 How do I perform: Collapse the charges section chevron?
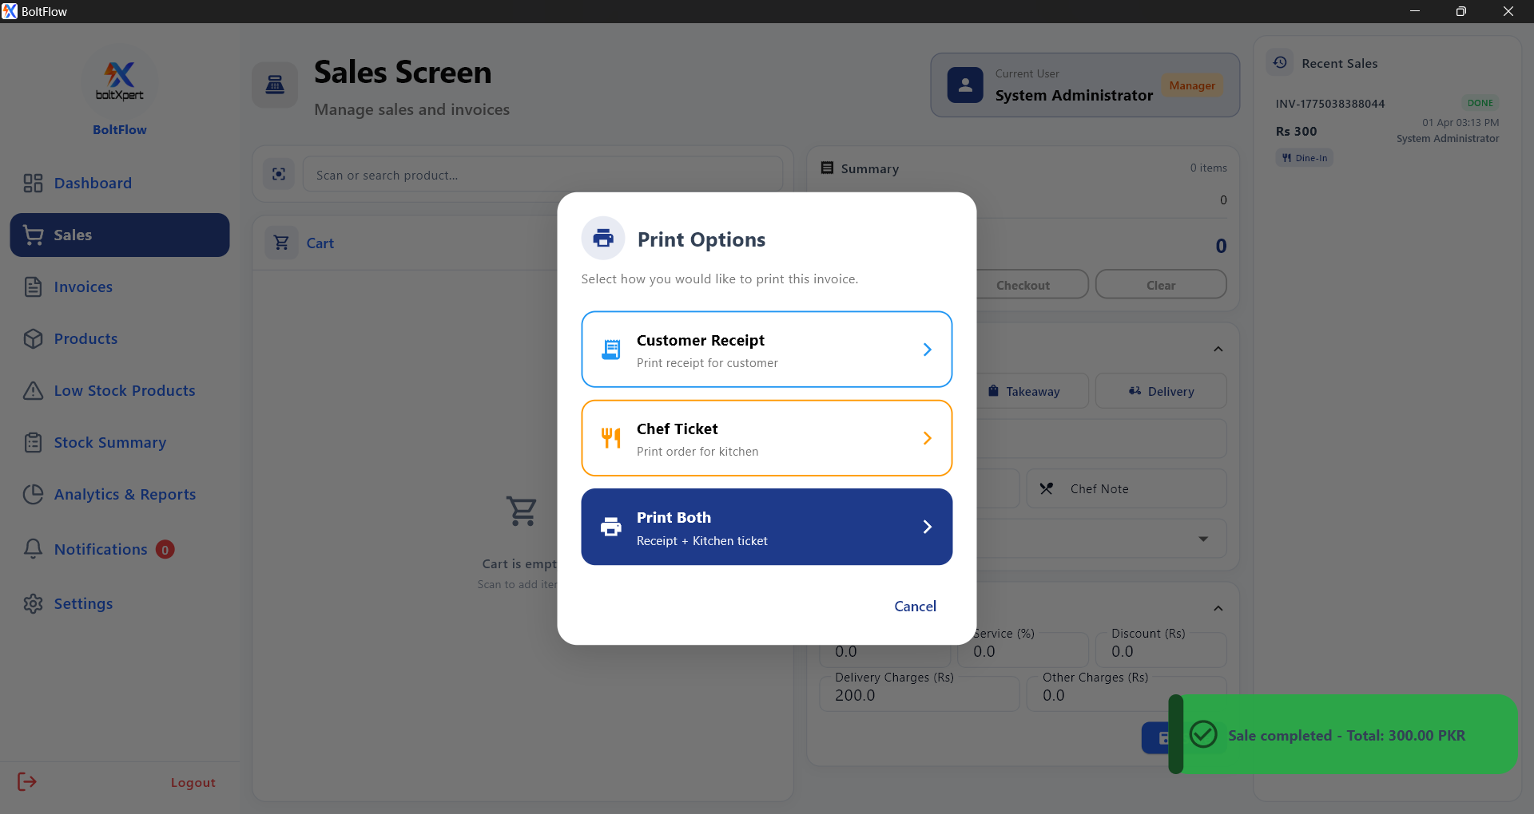[x=1218, y=608]
